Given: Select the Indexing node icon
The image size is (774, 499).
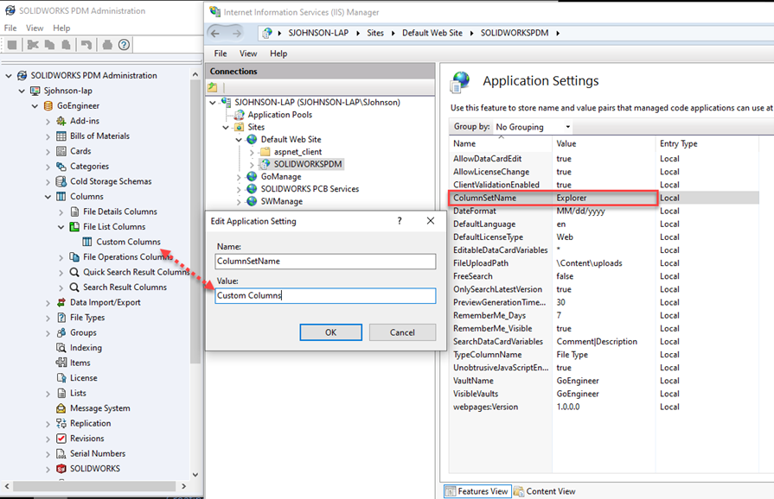Looking at the screenshot, I should click(x=61, y=348).
